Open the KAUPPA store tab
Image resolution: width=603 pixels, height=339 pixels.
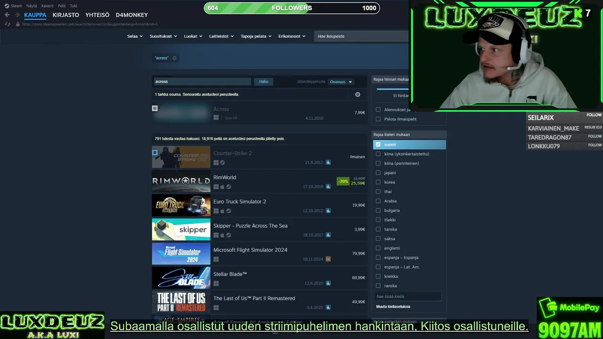pos(35,15)
